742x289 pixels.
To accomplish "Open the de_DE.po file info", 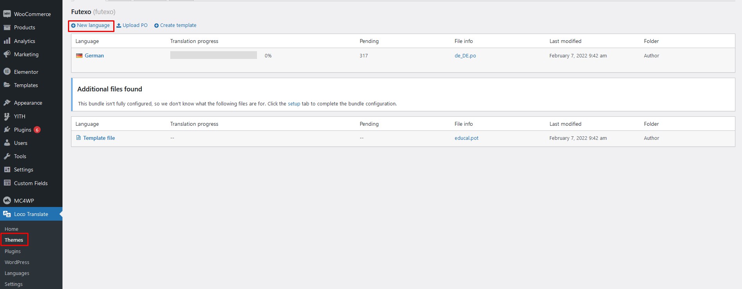I will (465, 56).
